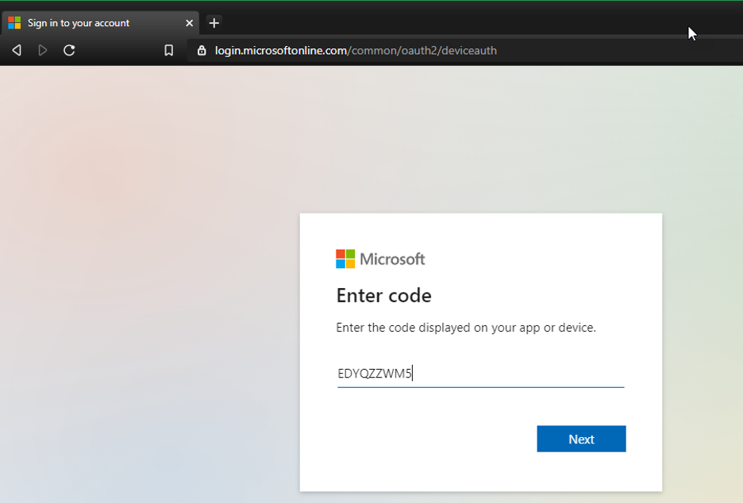Click the address bar URL login.microsoftonline.com
The height and width of the screenshot is (503, 743).
point(356,51)
